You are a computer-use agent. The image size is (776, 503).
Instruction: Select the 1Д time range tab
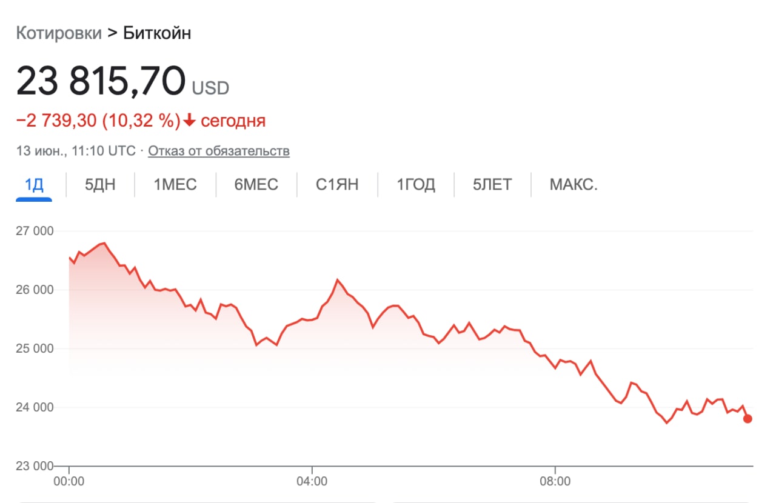tap(34, 184)
